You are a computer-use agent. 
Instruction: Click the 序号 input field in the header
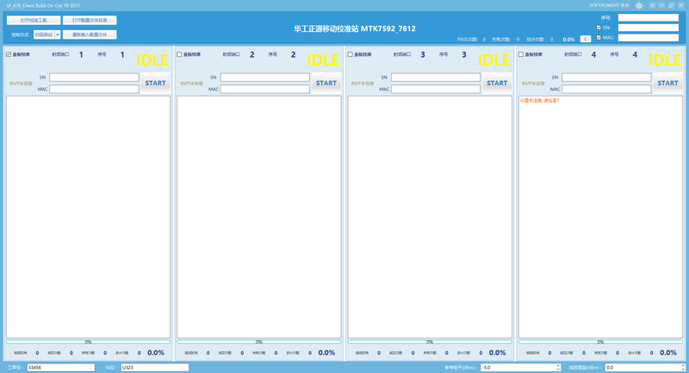pyautogui.click(x=649, y=17)
